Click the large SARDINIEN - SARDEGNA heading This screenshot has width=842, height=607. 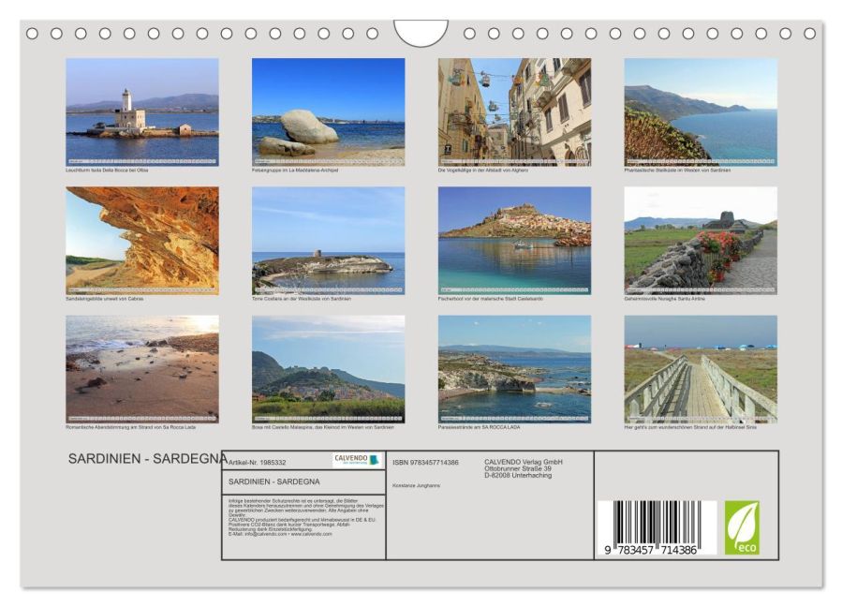[147, 459]
